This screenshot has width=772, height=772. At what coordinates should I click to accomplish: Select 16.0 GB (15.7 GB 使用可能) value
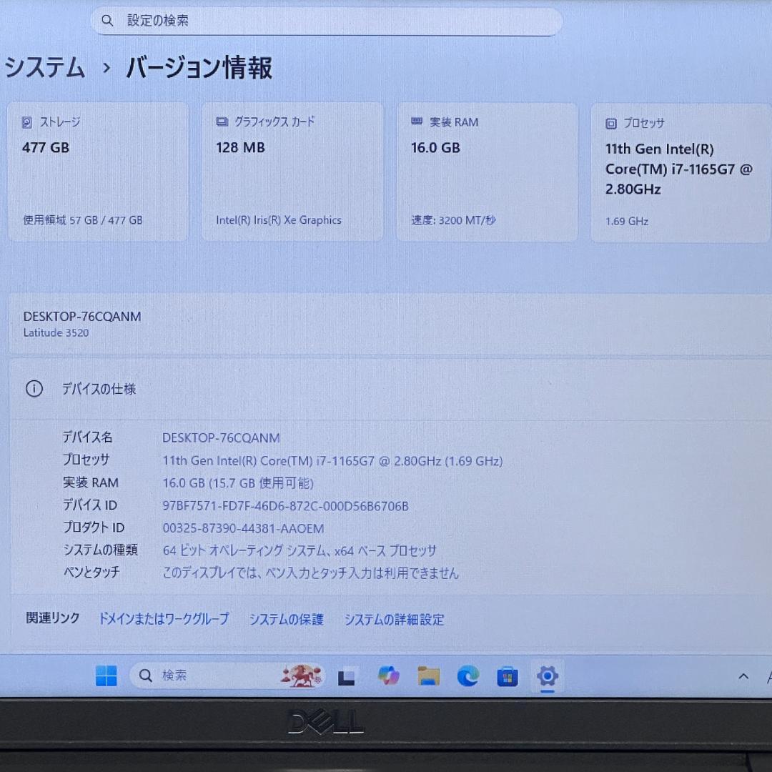pos(238,483)
